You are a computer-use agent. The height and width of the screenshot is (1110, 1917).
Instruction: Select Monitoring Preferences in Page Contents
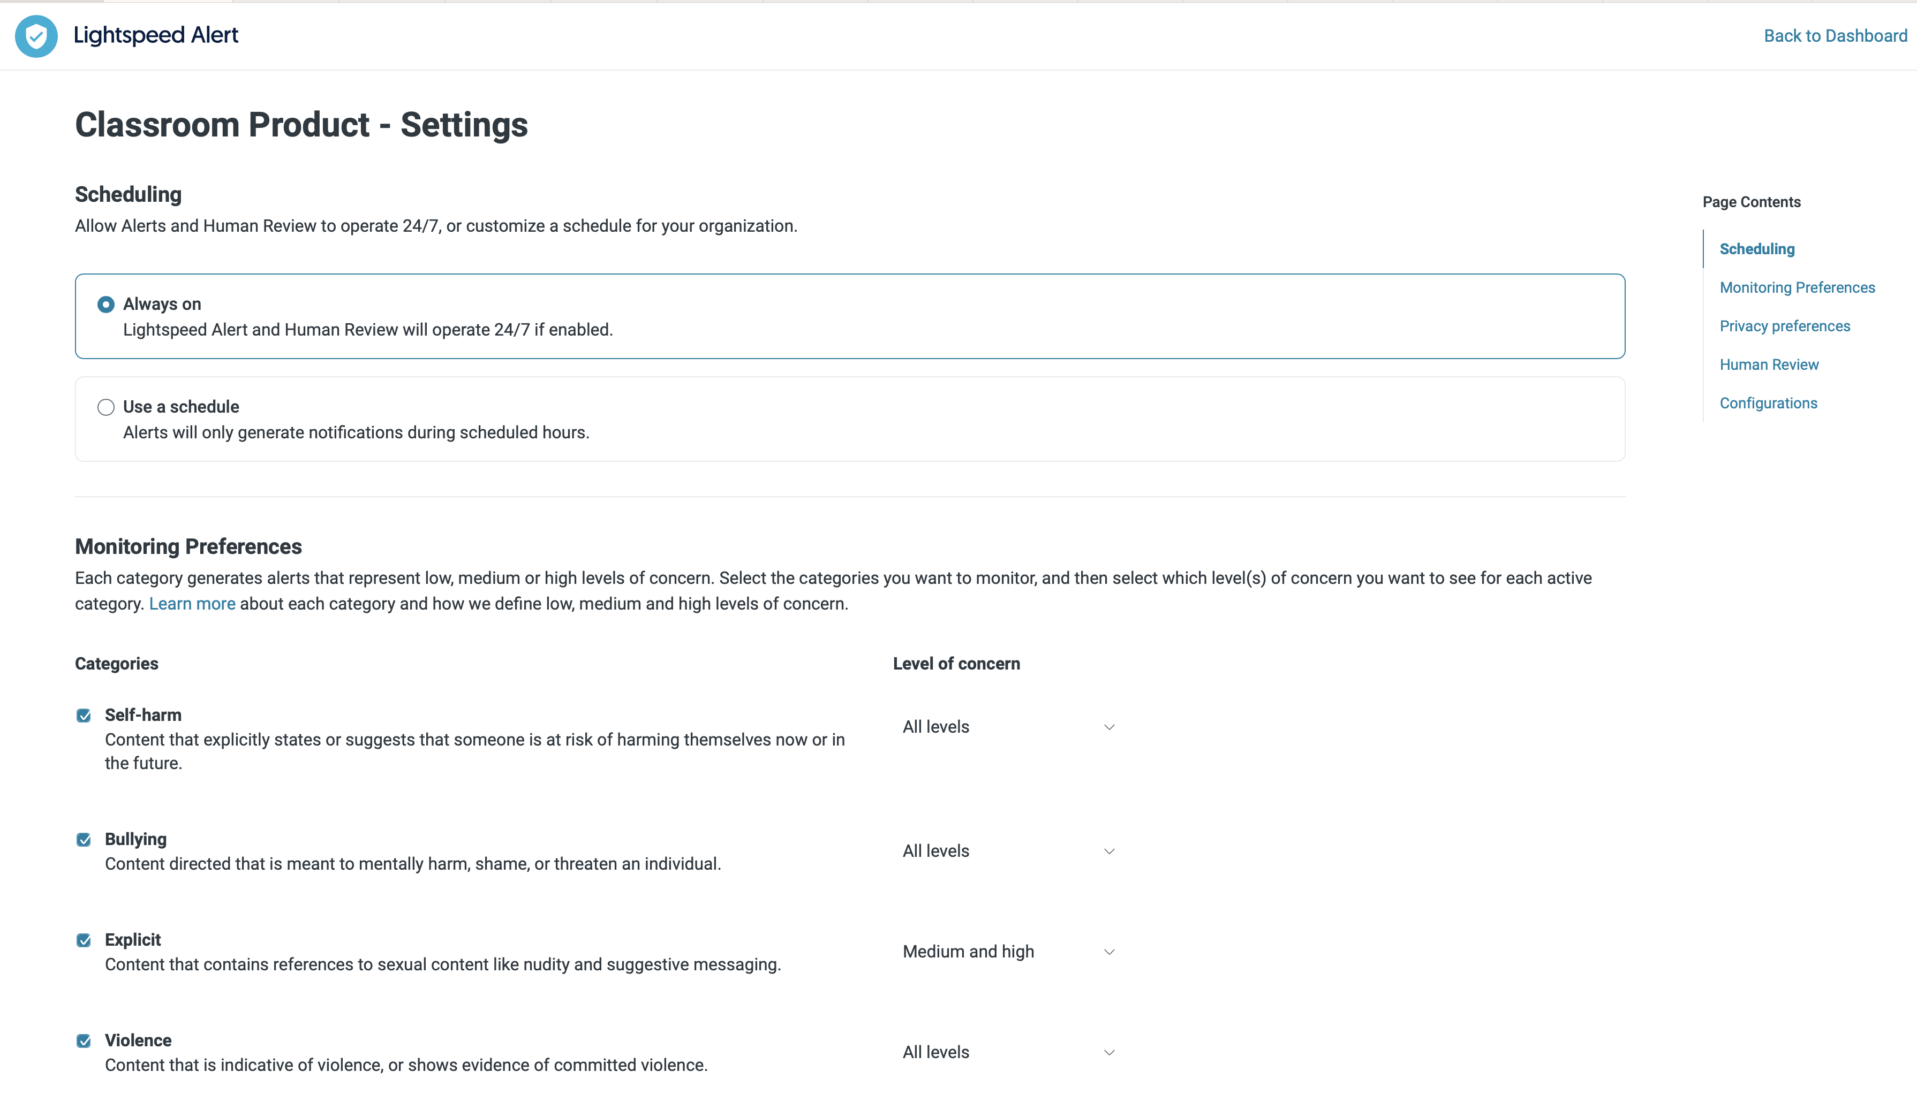tap(1798, 287)
